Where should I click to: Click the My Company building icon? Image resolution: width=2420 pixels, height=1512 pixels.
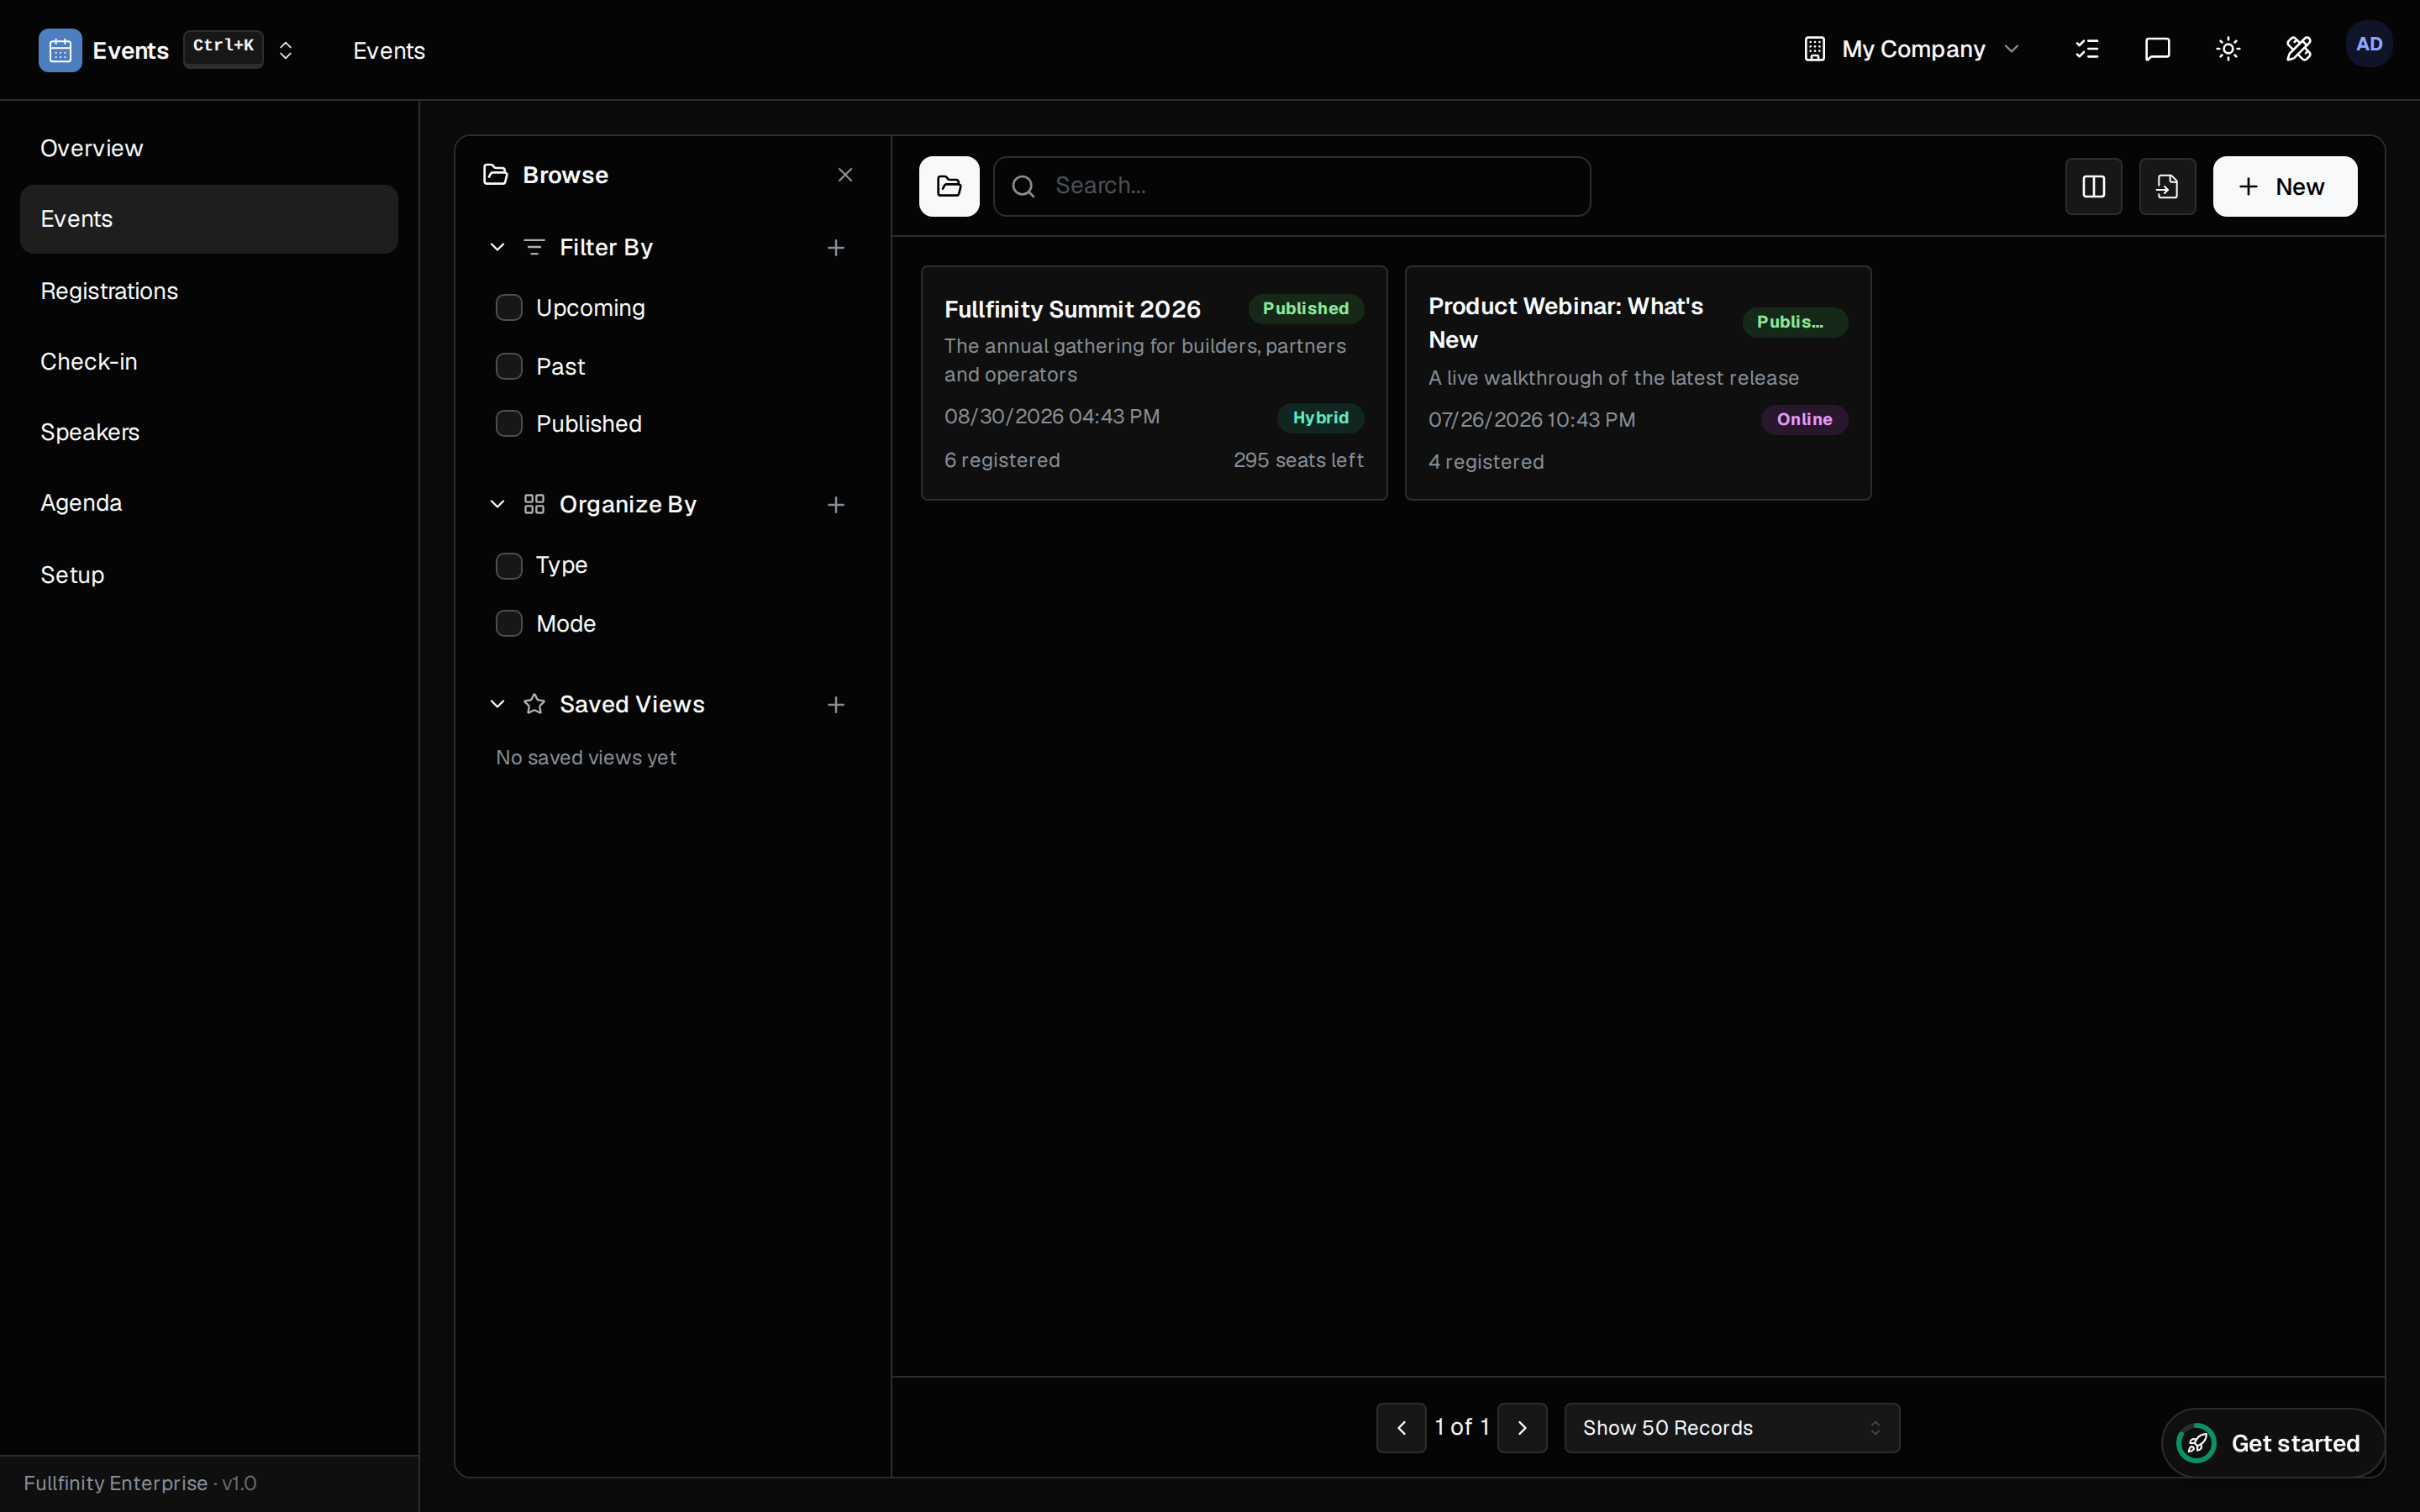(1814, 49)
